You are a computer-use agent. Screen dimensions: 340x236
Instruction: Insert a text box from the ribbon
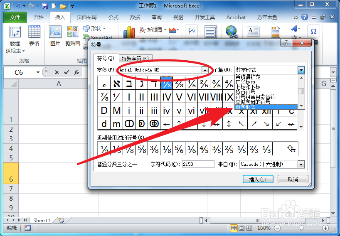(253, 32)
